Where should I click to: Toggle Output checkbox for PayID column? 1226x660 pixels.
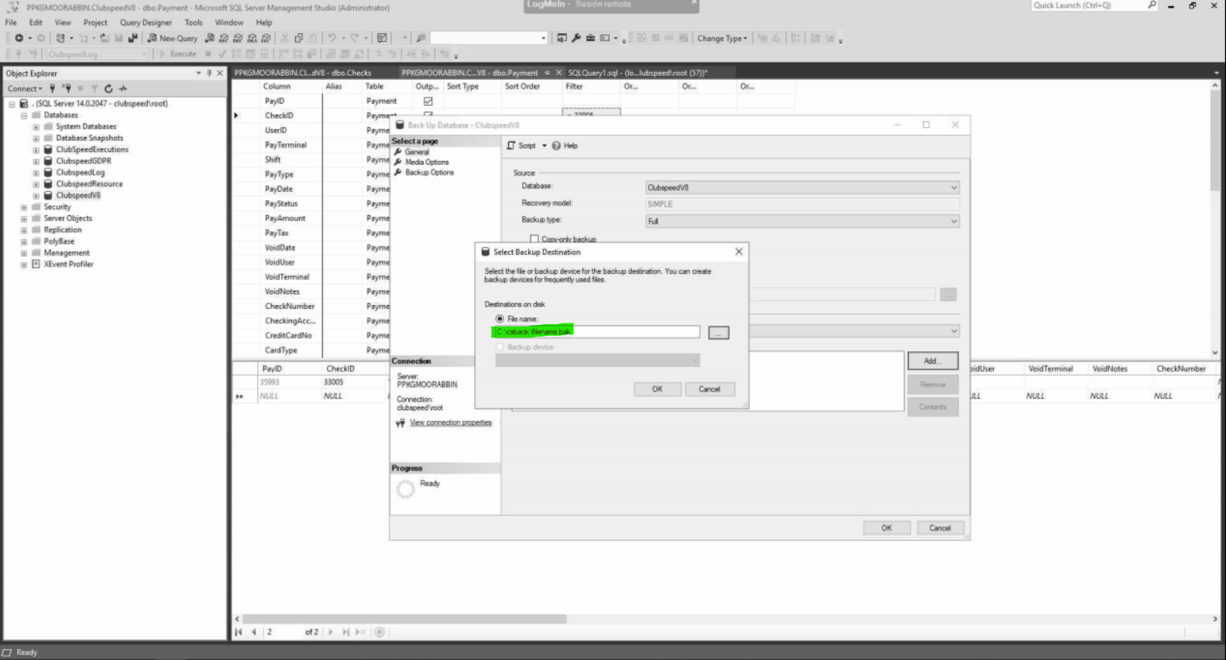428,101
